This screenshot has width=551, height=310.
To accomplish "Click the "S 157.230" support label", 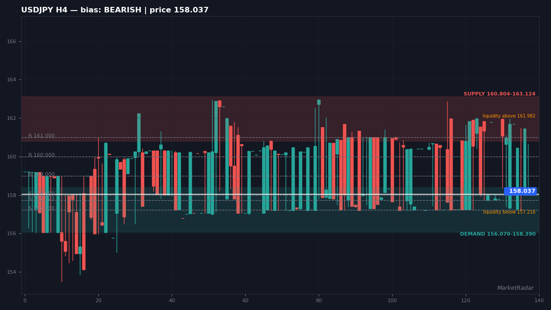I will [x=41, y=209].
